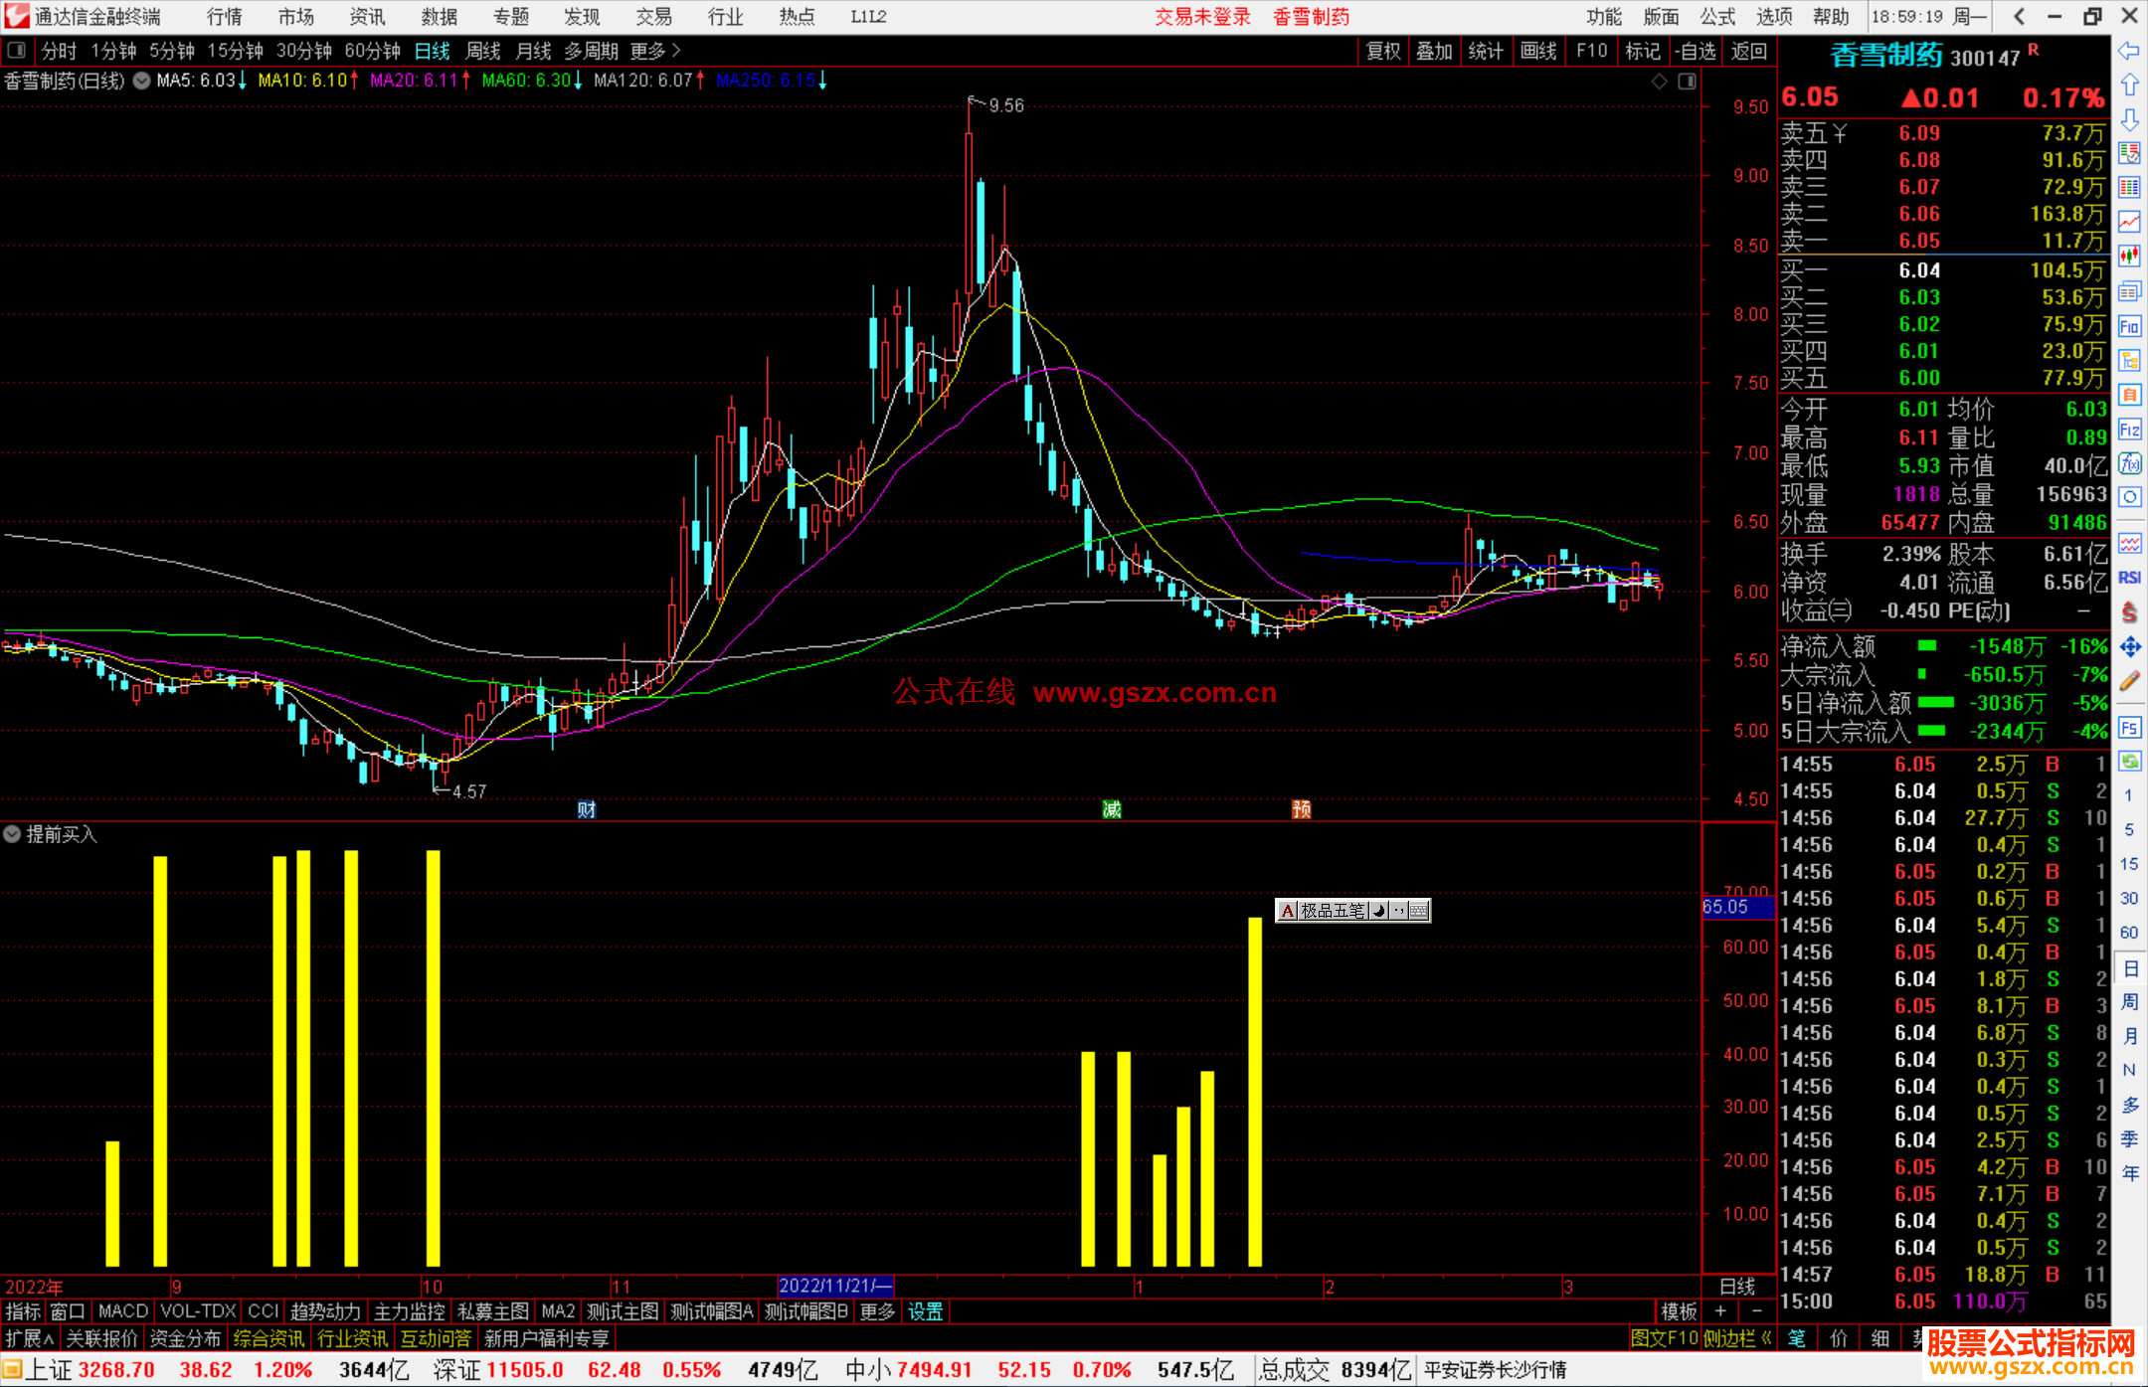Screen dimensions: 2148x1387
Task: Select the 周线 weekly period tab
Action: click(x=483, y=51)
